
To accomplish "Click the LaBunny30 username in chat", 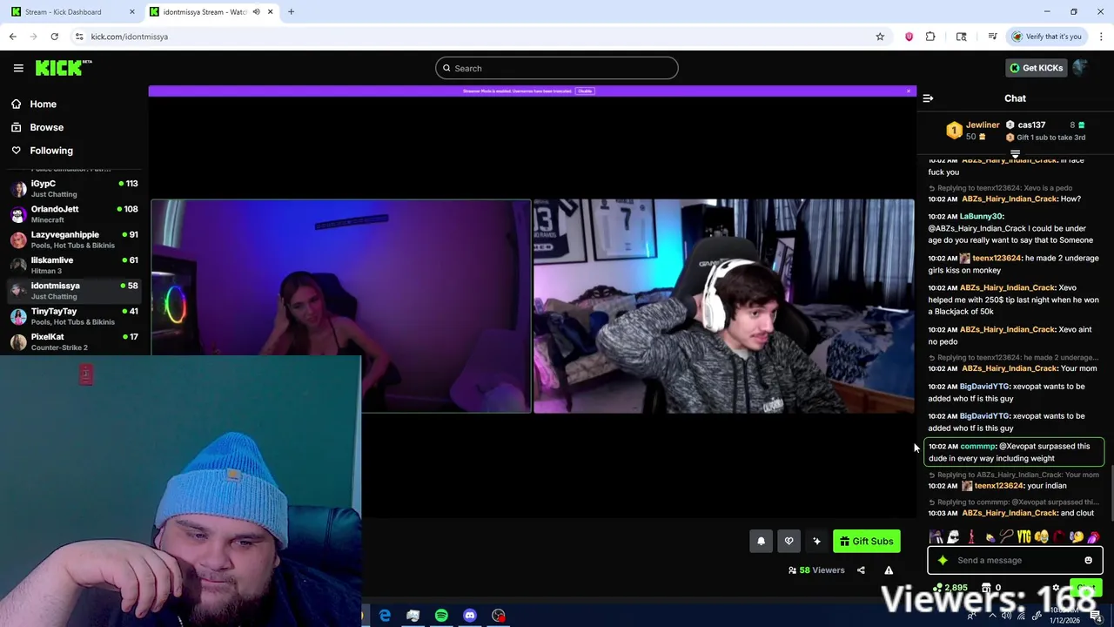I will tap(982, 216).
